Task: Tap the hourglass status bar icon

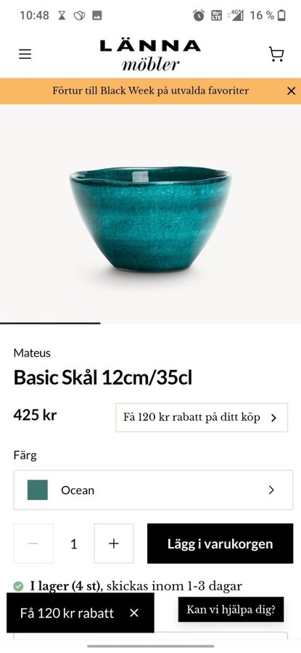Action: click(x=62, y=16)
